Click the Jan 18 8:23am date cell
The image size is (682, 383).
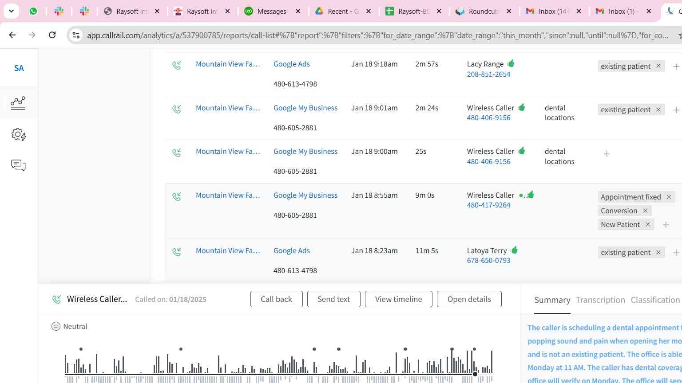coord(374,250)
